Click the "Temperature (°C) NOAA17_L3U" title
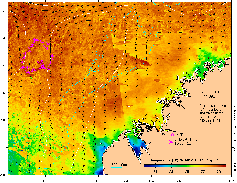Screen dimensions: 237x183 tap(176, 160)
